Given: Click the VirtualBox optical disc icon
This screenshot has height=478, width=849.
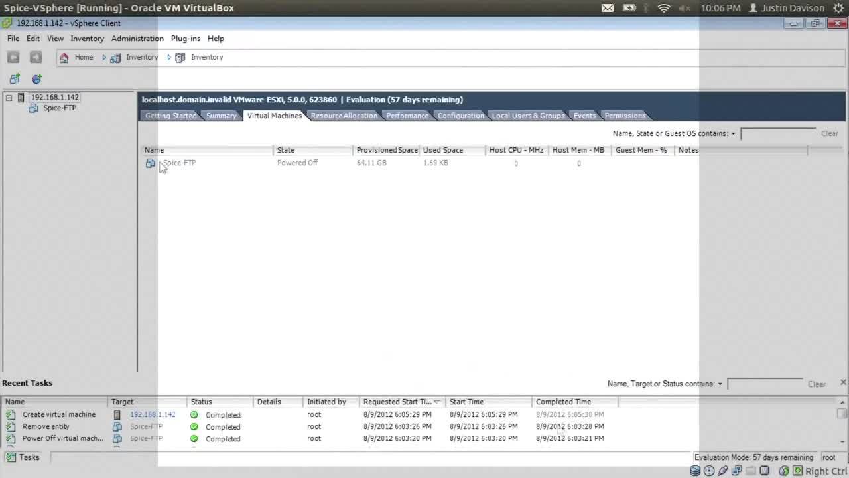Looking at the screenshot, I should (709, 471).
